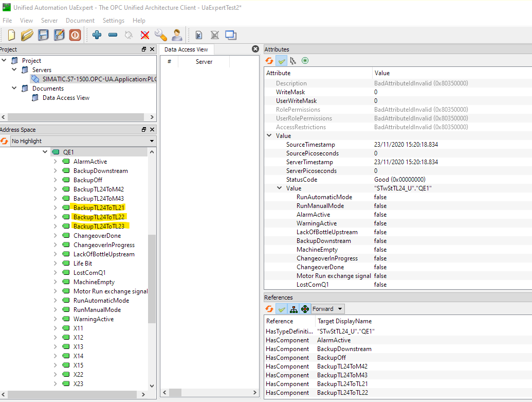This screenshot has width=532, height=402.
Task: Open the Settings menu
Action: (113, 21)
